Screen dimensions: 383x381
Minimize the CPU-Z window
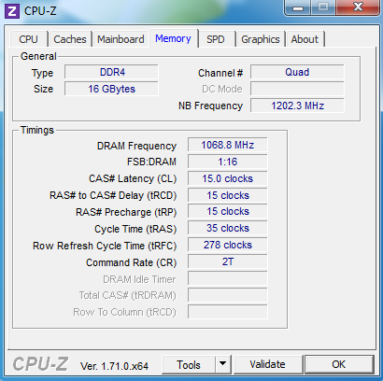click(x=298, y=7)
